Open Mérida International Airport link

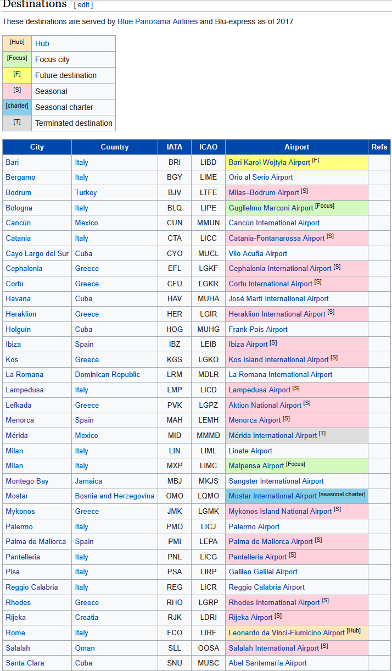(272, 436)
